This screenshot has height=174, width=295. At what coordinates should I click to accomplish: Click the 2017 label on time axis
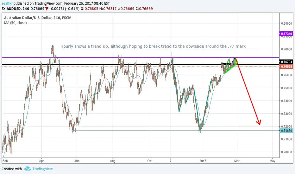tap(203, 161)
